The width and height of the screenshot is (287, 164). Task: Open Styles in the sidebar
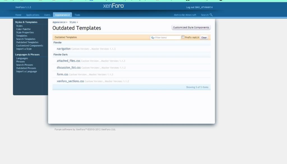(x=19, y=26)
